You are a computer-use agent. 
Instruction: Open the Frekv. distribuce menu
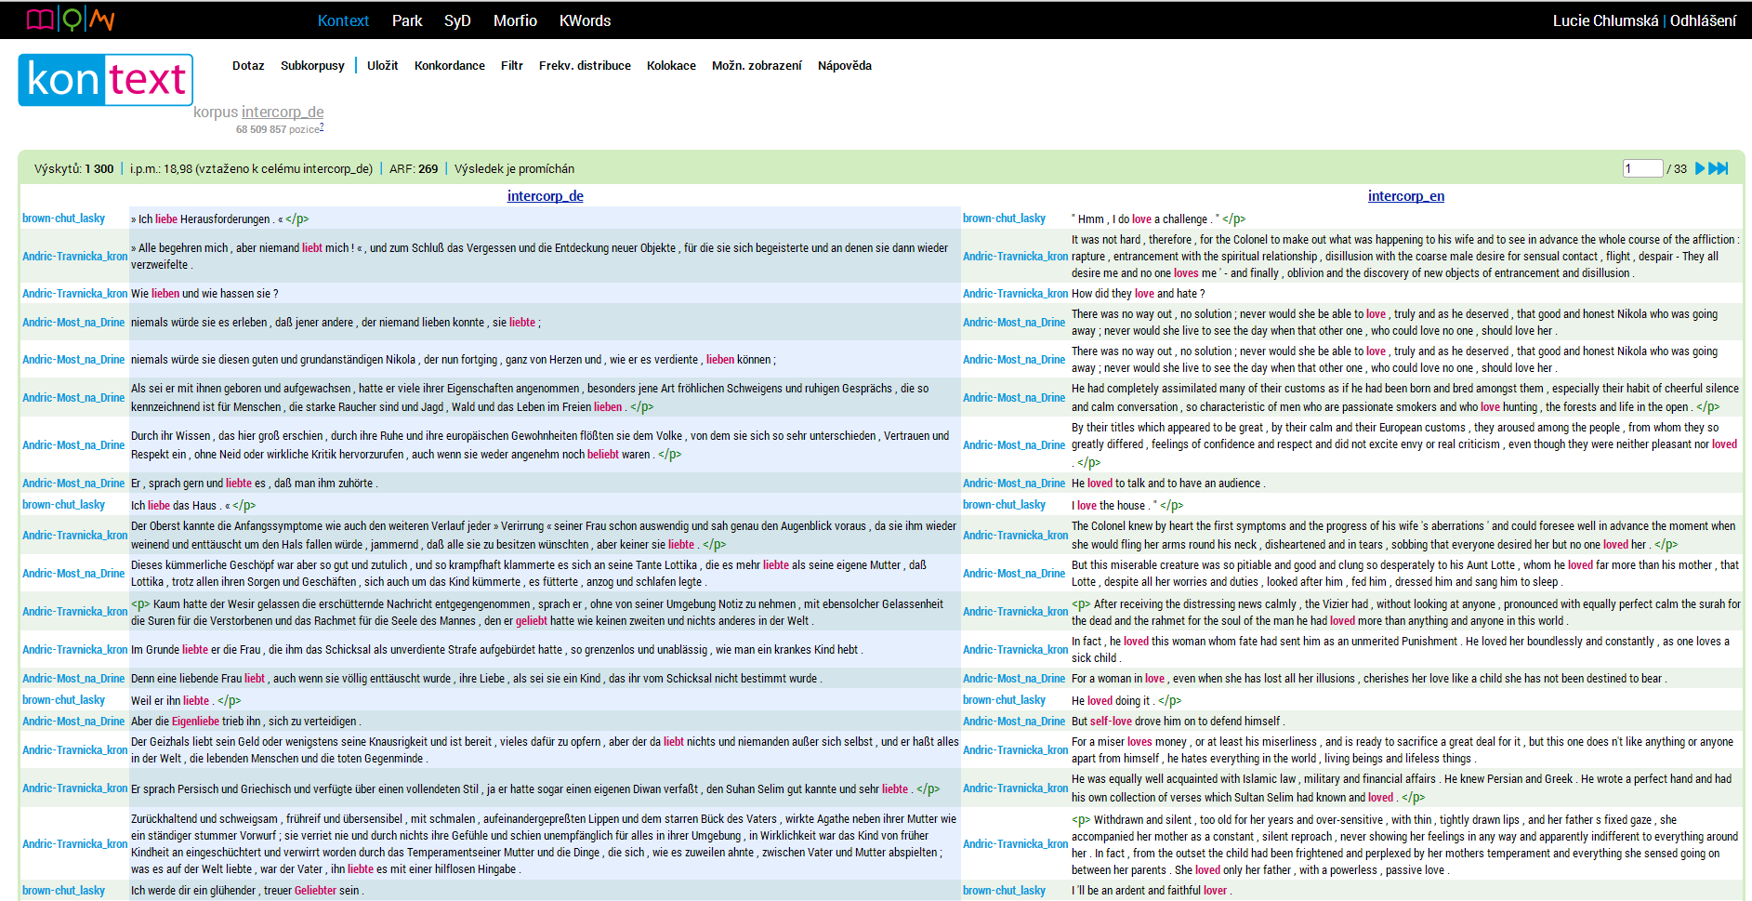pyautogui.click(x=585, y=65)
